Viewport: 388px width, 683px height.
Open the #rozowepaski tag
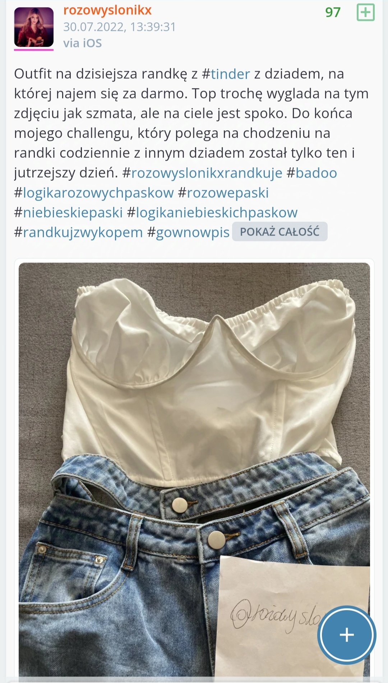point(223,193)
